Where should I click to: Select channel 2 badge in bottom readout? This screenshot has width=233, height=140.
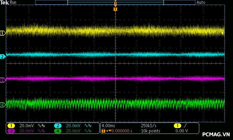click(x=58, y=126)
